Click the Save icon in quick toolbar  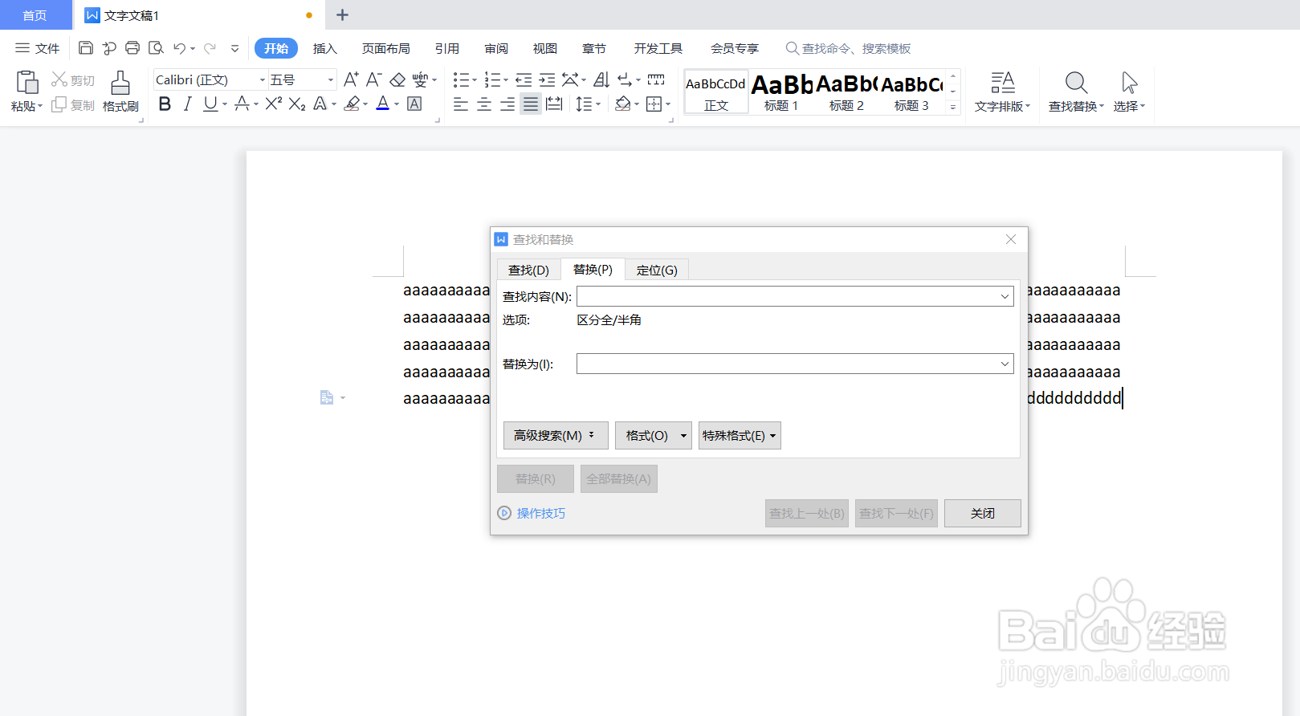(x=86, y=48)
